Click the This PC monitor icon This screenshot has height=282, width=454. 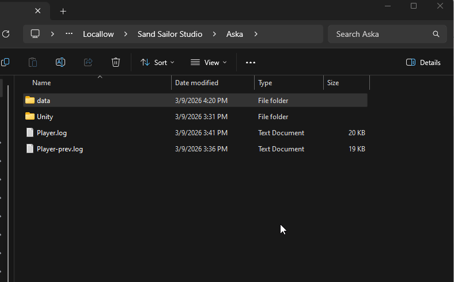[35, 34]
